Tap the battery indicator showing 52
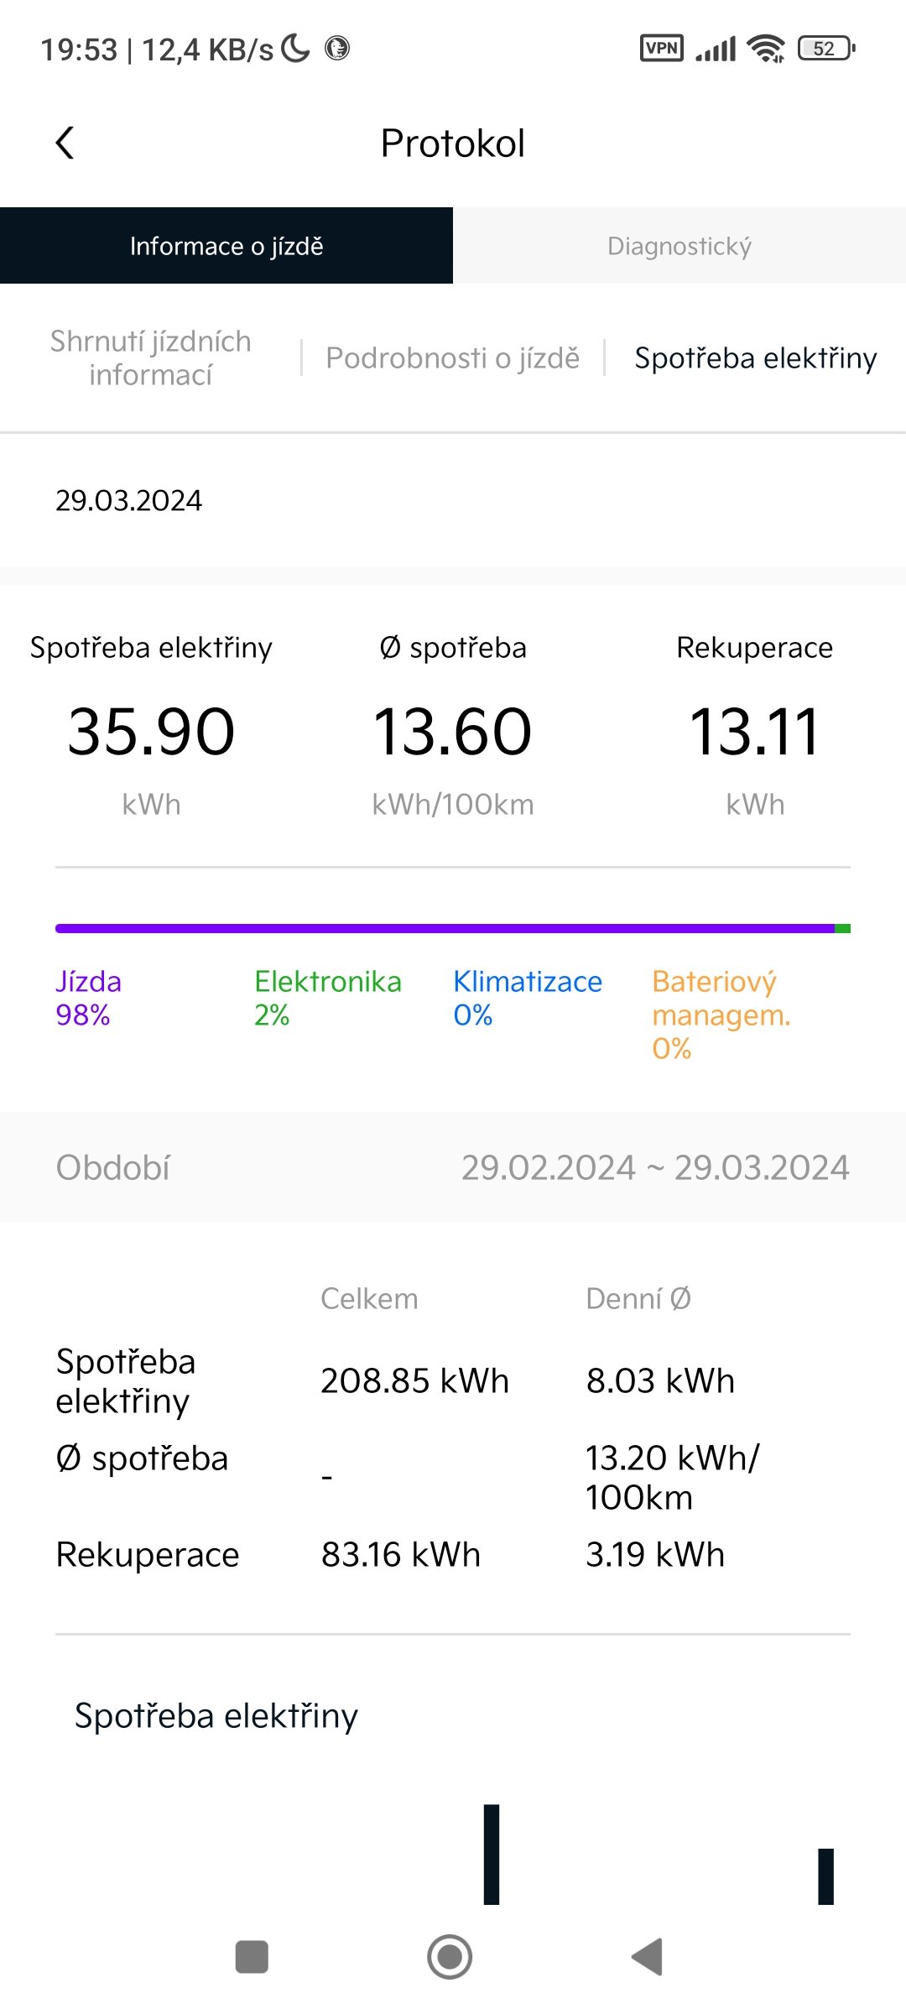This screenshot has width=906, height=2014. coord(826,49)
